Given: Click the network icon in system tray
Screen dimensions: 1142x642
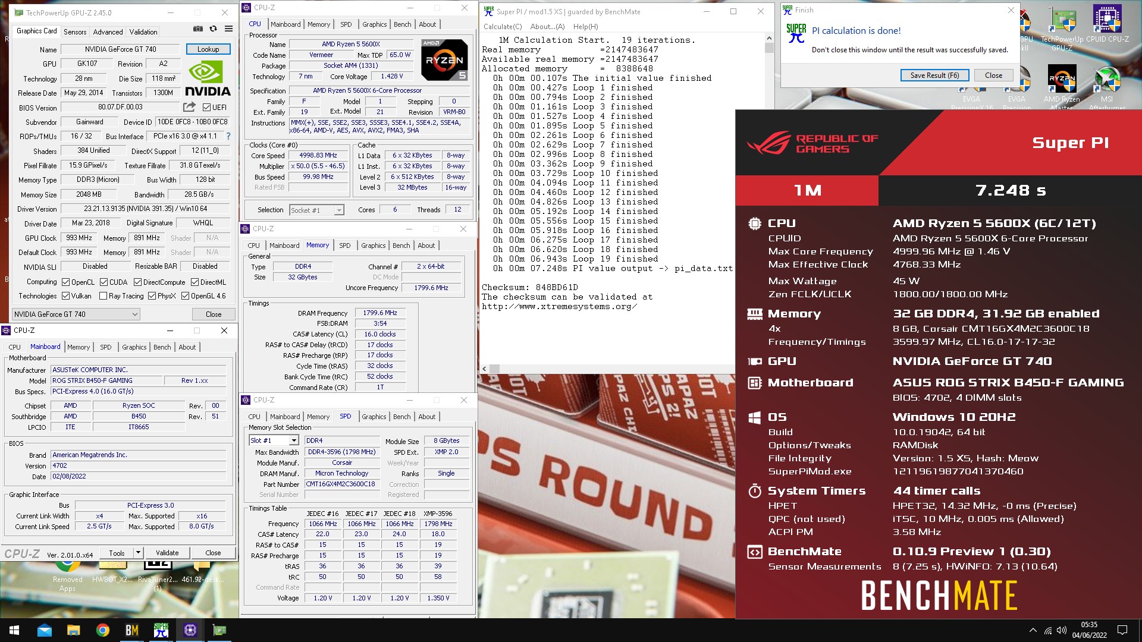Looking at the screenshot, I should click(x=1047, y=630).
